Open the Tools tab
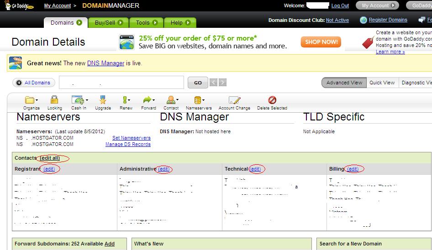Screen dimensions: 432x250 (x=146, y=22)
